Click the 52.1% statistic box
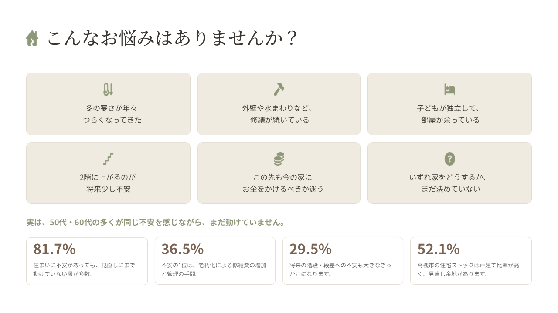This screenshot has height=313, width=558. tap(471, 261)
